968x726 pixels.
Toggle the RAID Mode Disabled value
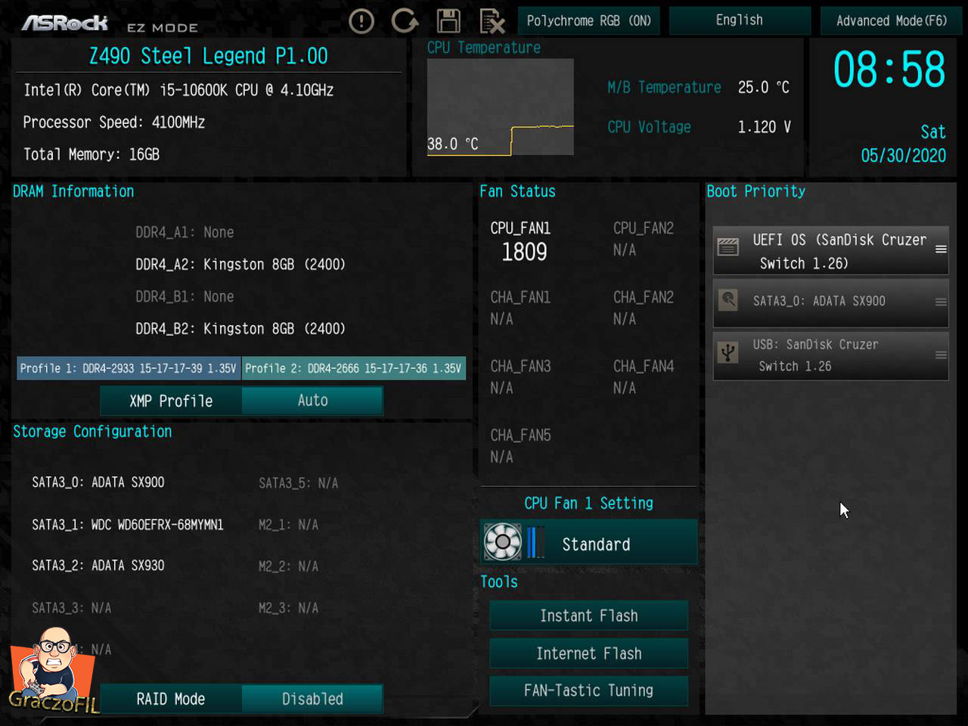point(312,699)
